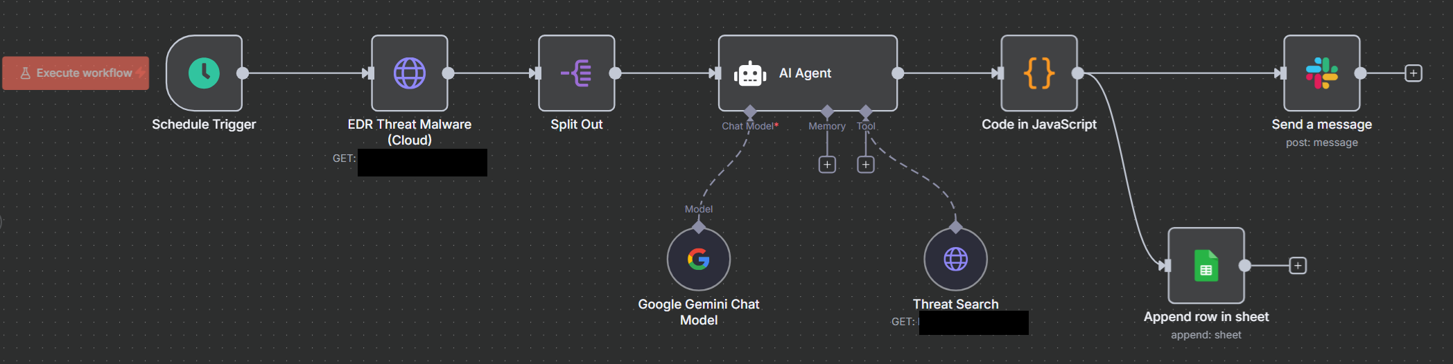Open the Slack Send a message node
Screen dimensions: 1453x364
[x=1321, y=73]
